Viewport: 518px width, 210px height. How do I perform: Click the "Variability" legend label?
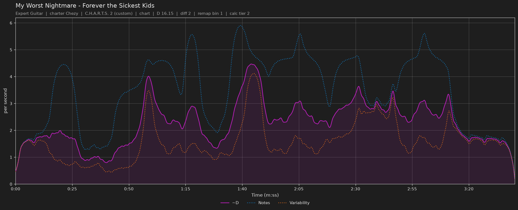pos(299,203)
